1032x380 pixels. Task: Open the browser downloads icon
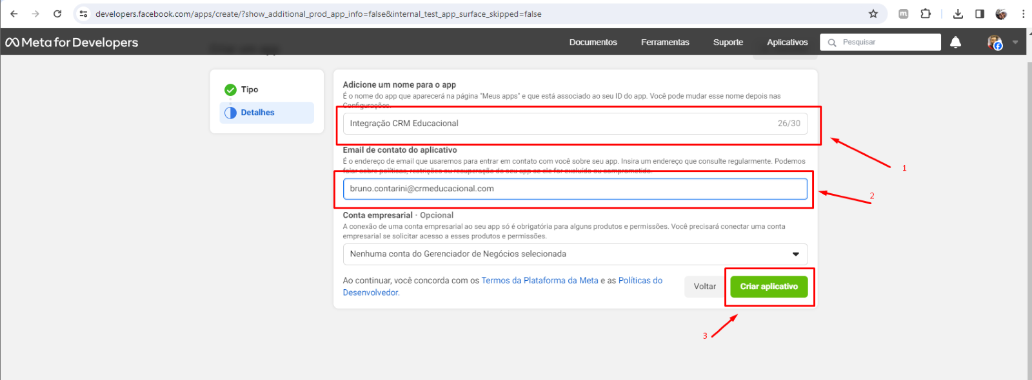point(958,14)
